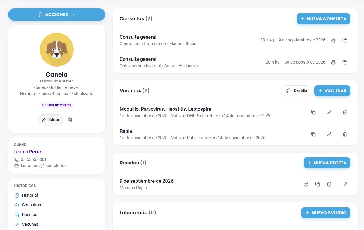The height and width of the screenshot is (230, 364).
Task: Open Vacunas in Históricos list
Action: [30, 224]
